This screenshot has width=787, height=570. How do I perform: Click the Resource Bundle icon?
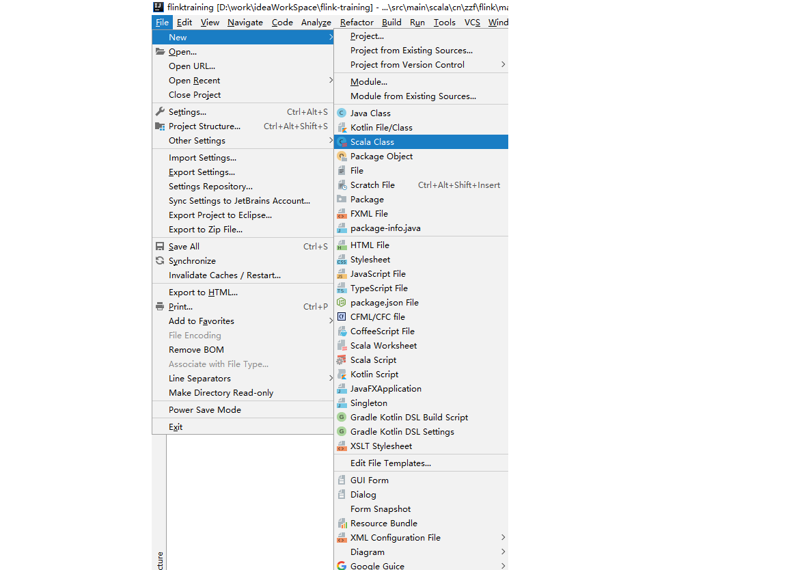coord(342,524)
